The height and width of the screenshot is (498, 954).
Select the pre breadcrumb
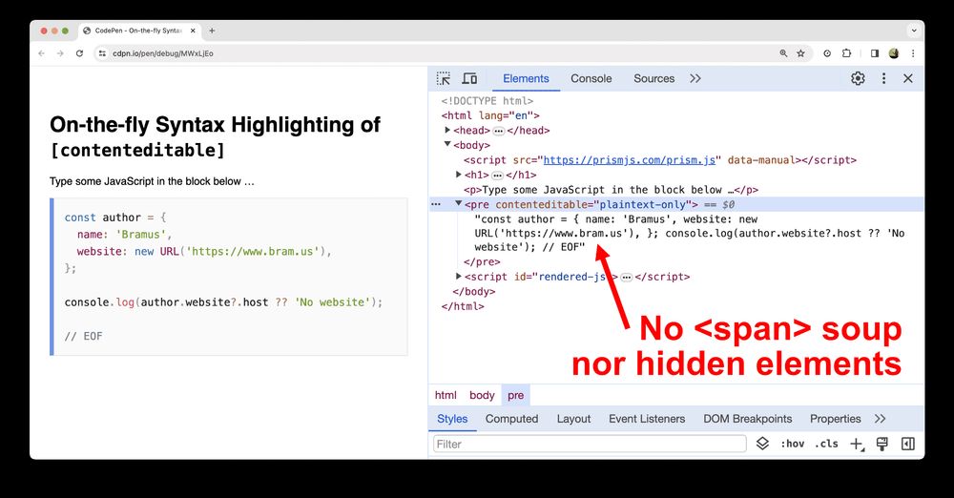515,395
